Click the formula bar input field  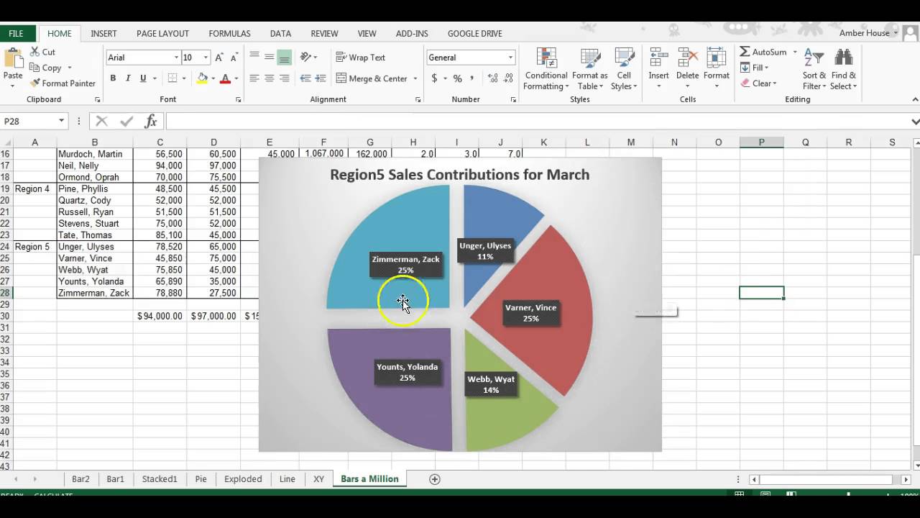(535, 121)
